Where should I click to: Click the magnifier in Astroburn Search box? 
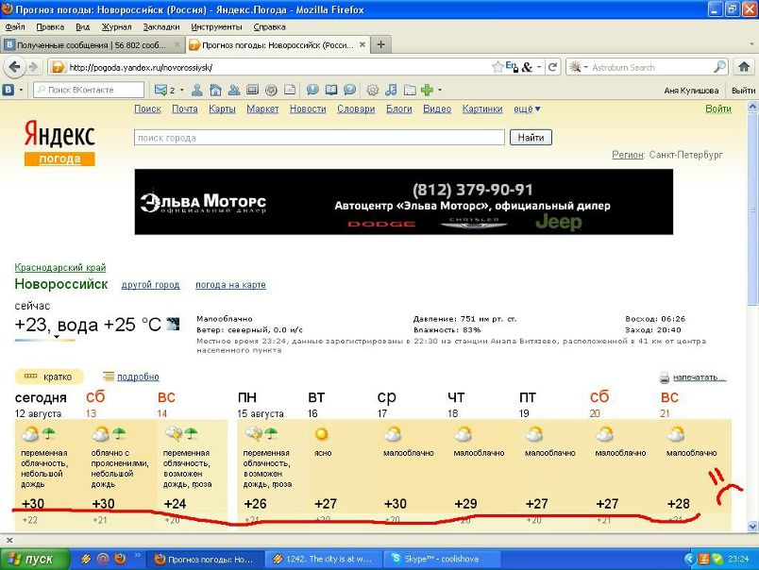(719, 67)
